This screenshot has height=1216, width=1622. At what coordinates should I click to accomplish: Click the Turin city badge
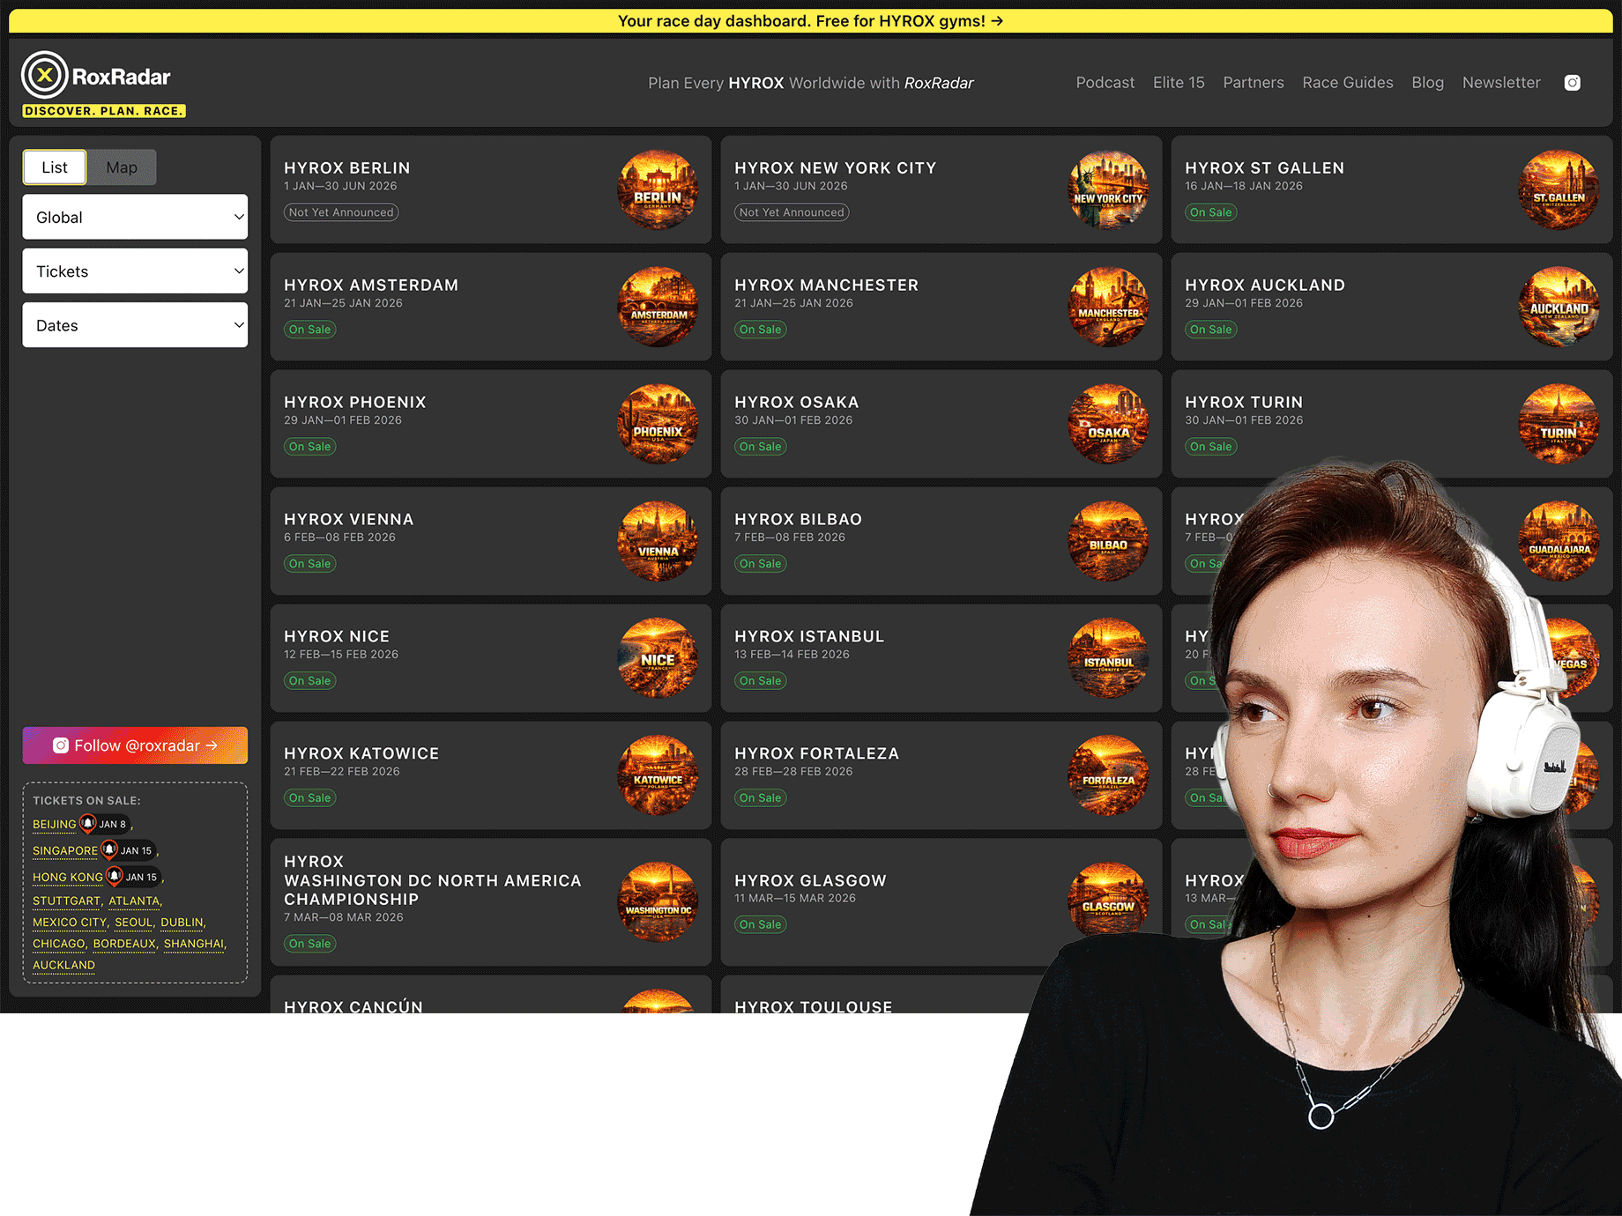1559,425
